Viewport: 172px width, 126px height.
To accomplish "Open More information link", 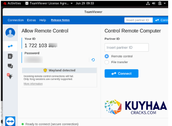I will coord(33,84).
